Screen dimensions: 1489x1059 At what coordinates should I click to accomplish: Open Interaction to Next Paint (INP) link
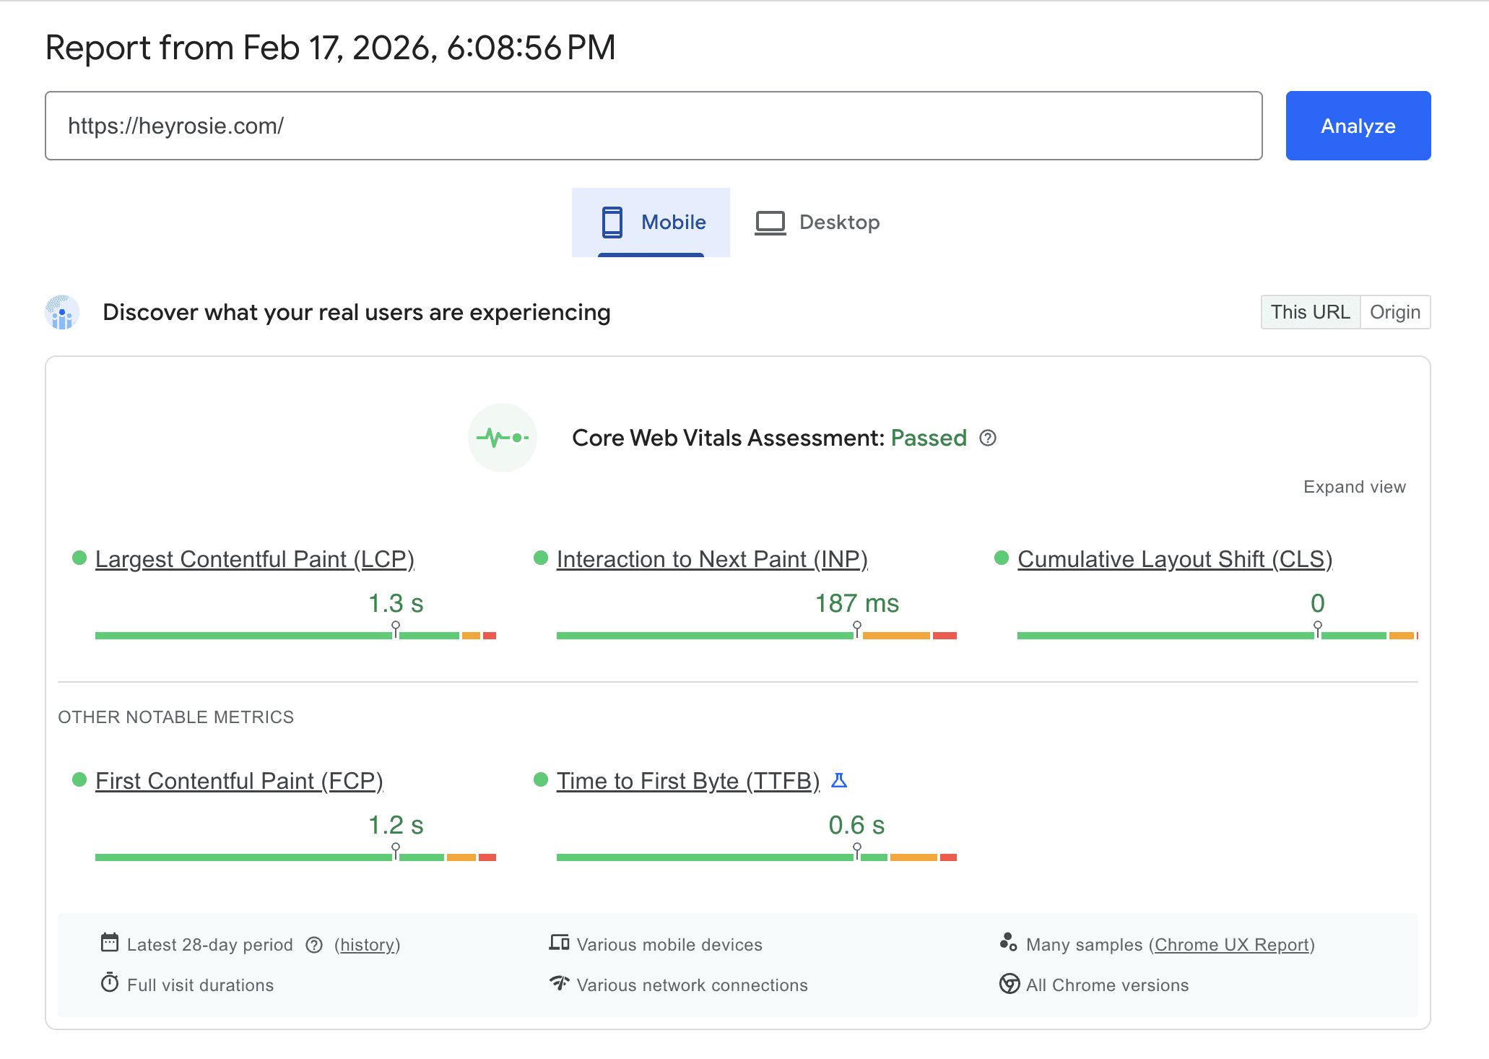point(711,559)
